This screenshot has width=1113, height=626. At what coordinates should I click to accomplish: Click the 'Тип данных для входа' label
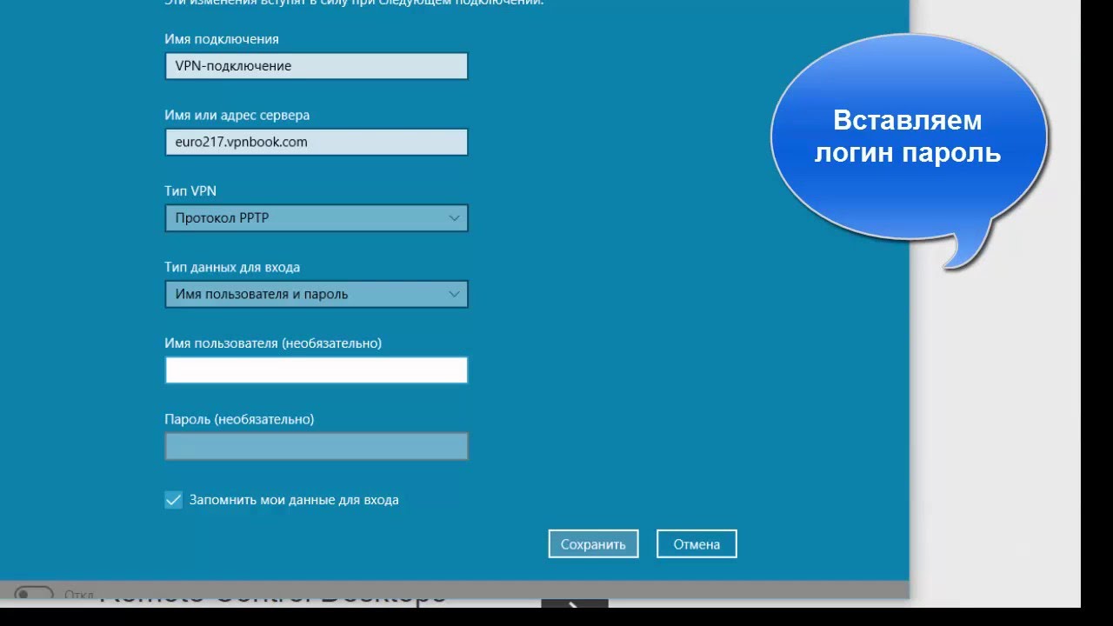pos(232,267)
